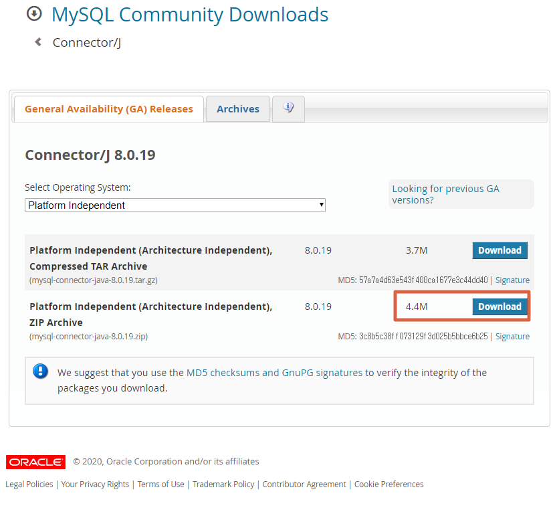555x518 pixels.
Task: Click Platform Independent Compressed TAR Archive title
Action: [x=150, y=258]
